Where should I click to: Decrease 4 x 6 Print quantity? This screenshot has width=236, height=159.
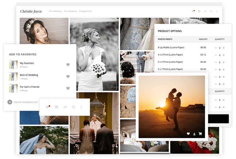coord(216,55)
